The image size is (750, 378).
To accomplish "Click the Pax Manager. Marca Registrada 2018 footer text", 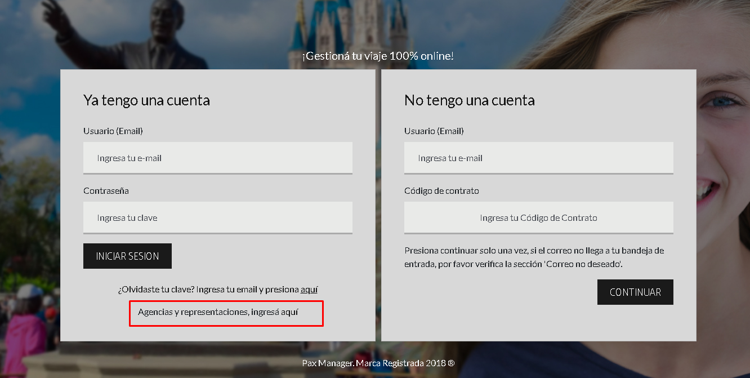I will pos(378,363).
